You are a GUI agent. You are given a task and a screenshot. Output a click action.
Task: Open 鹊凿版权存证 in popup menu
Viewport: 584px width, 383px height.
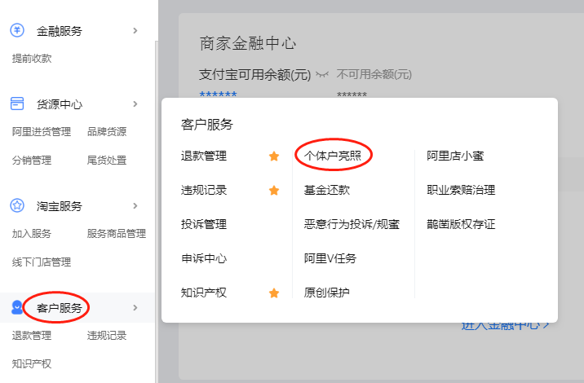pyautogui.click(x=461, y=224)
